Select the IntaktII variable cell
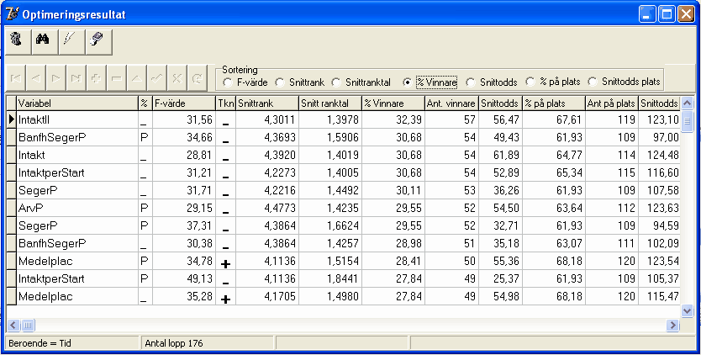701x355 pixels. pos(77,120)
